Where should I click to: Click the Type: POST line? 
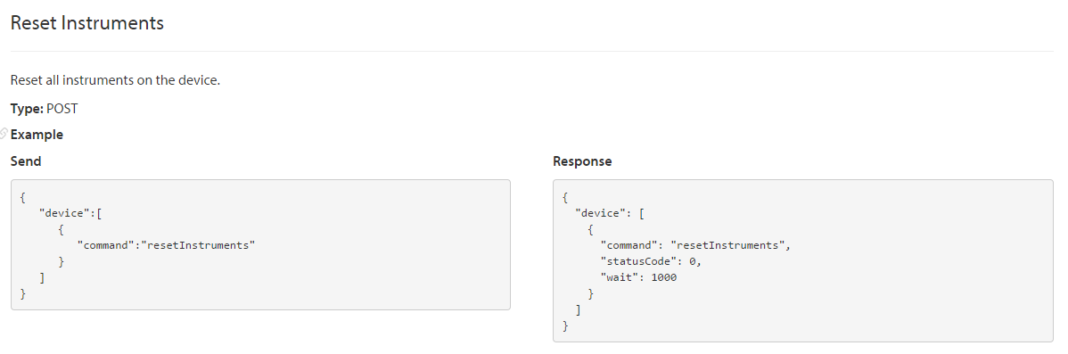point(45,108)
